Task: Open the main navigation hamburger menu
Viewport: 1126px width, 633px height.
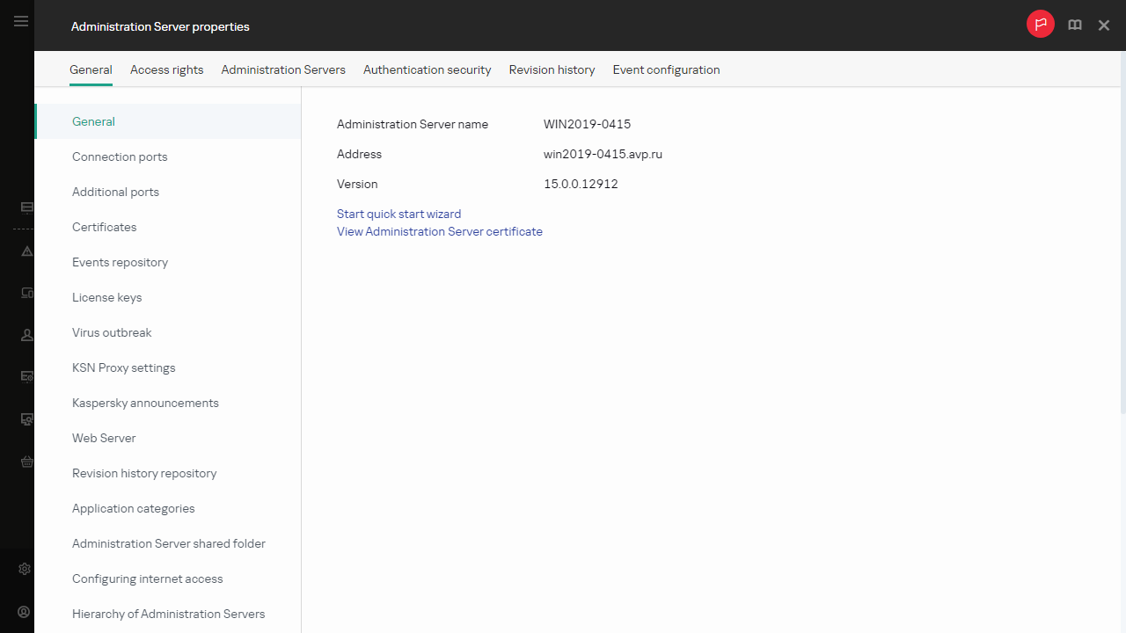Action: click(x=21, y=21)
